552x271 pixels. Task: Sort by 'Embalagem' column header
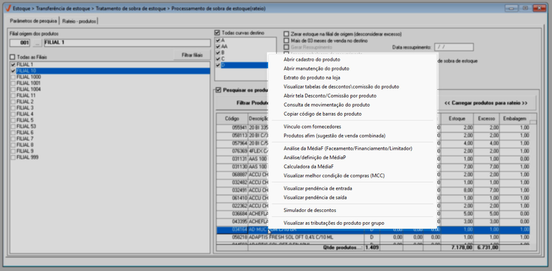click(515, 119)
